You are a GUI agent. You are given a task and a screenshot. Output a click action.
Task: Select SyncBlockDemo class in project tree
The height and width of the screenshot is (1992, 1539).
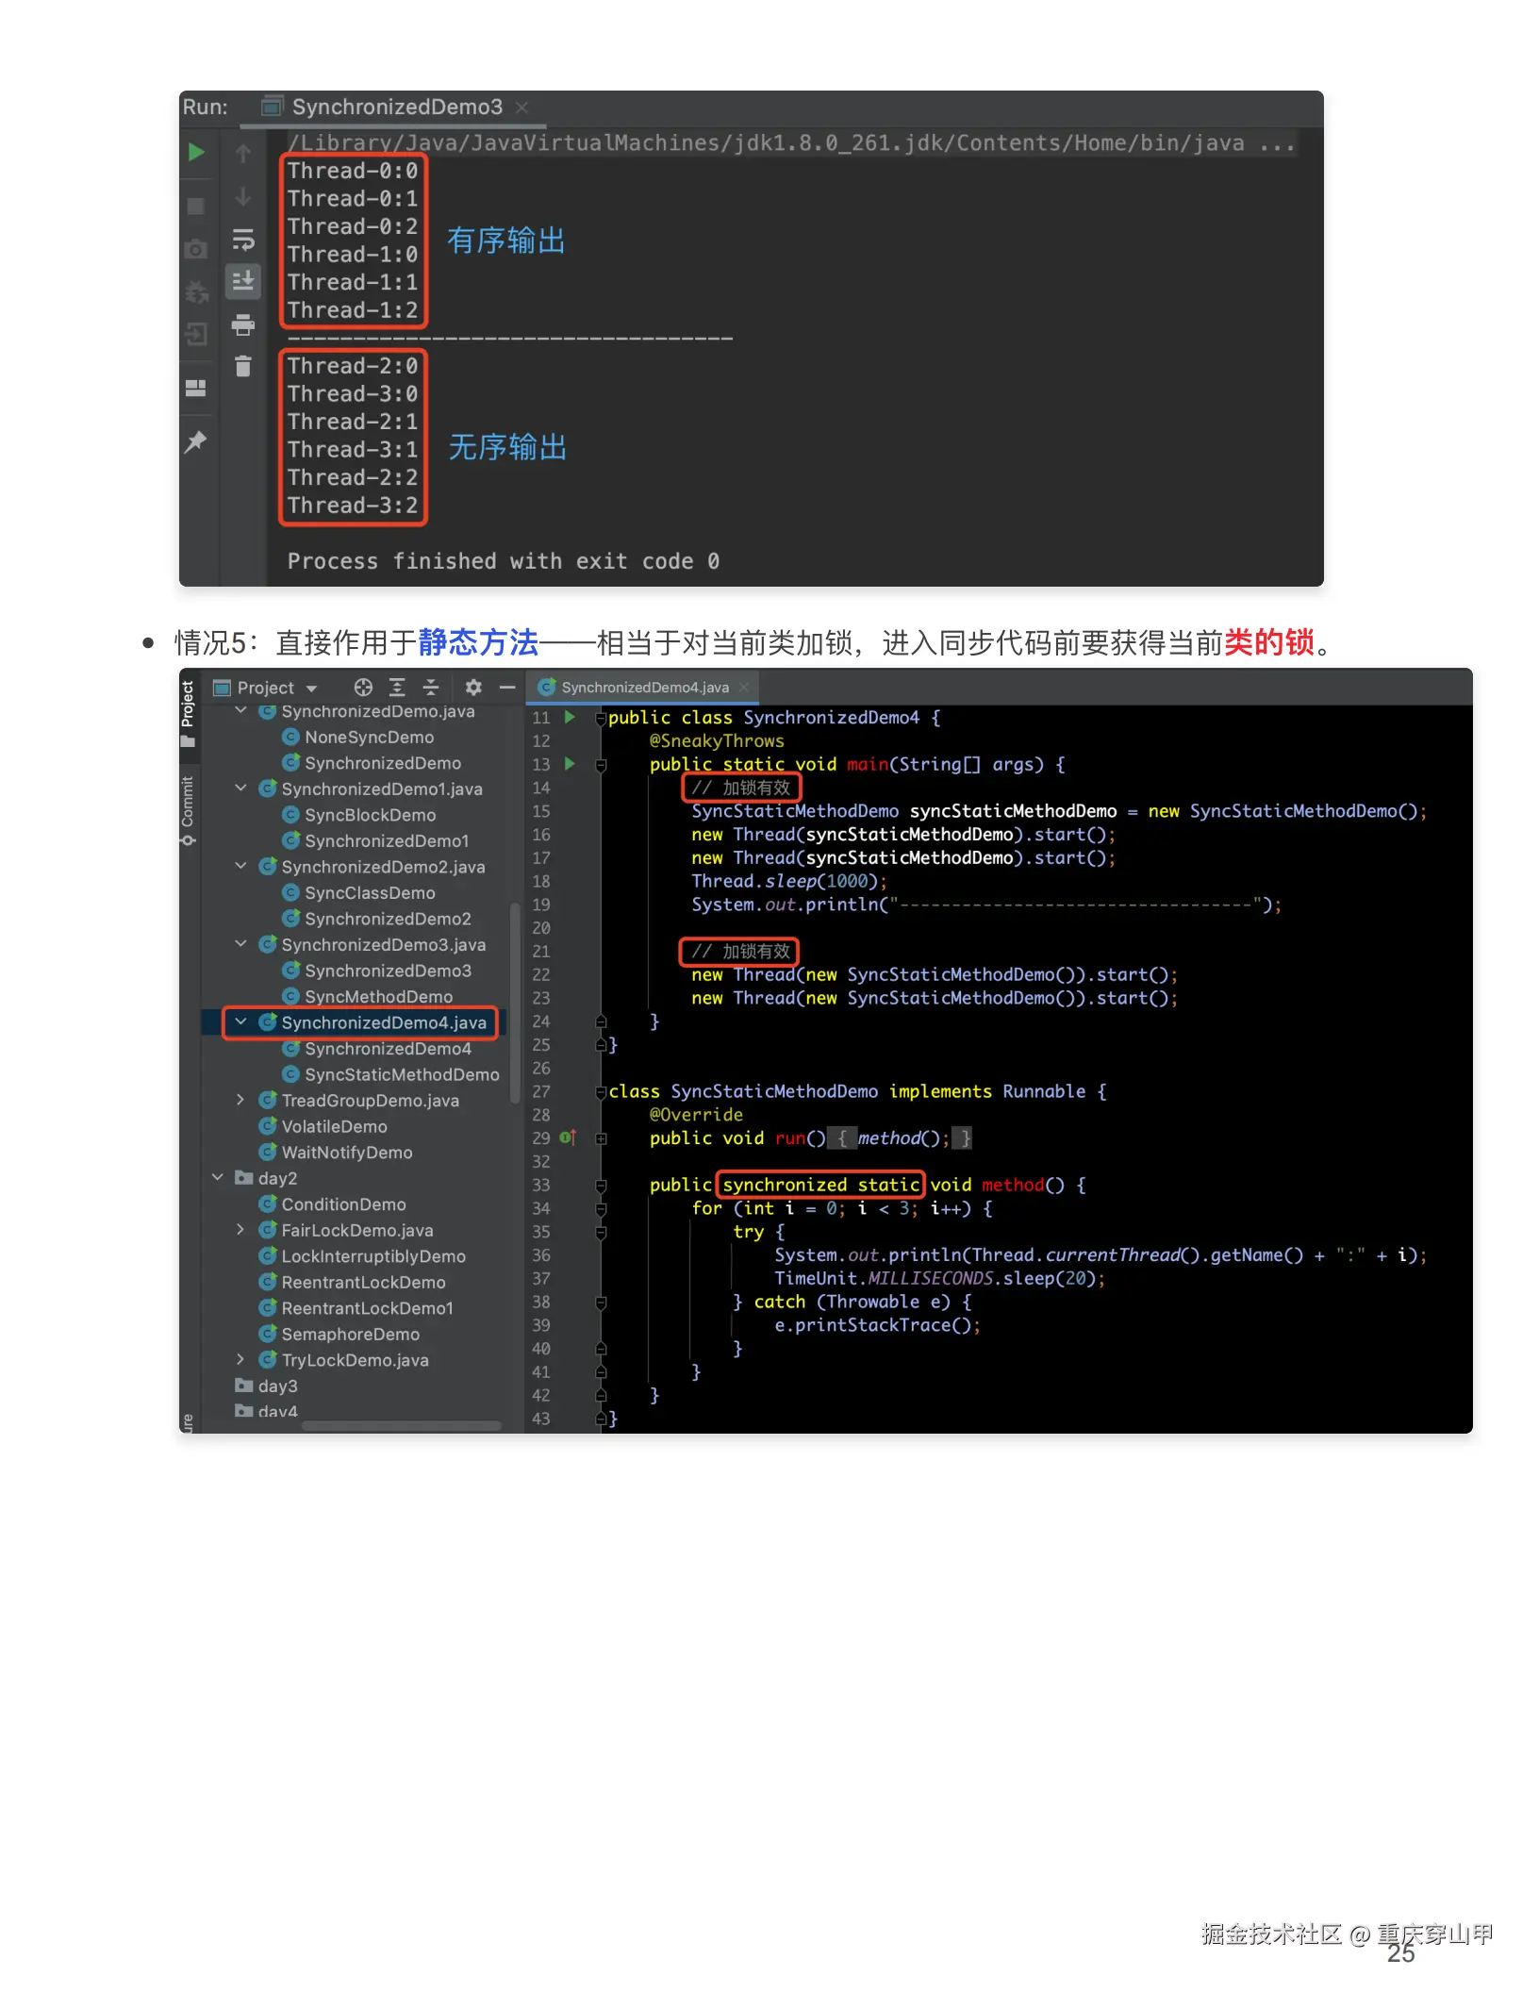pyautogui.click(x=359, y=815)
